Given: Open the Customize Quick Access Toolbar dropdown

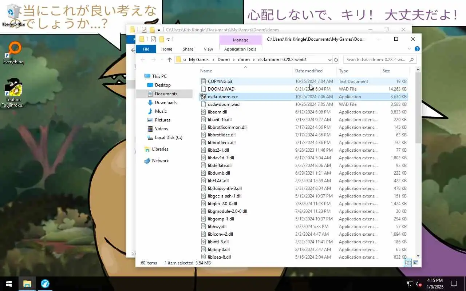Looking at the screenshot, I should pyautogui.click(x=168, y=39).
